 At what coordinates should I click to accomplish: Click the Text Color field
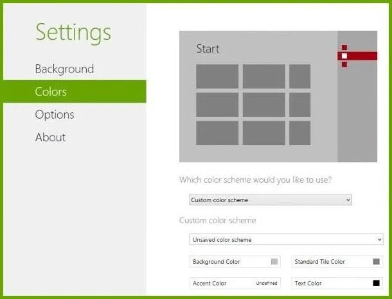click(337, 283)
